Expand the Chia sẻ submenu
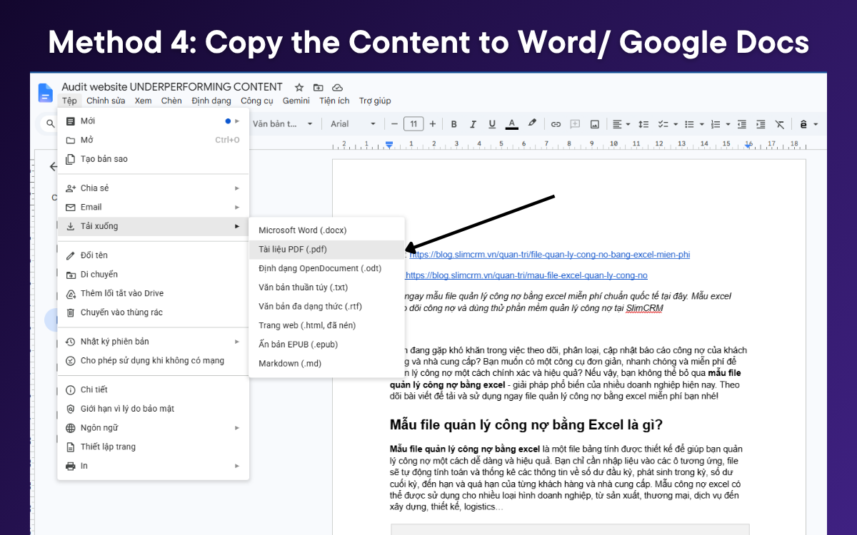Viewport: 857px width, 535px height. [153, 188]
